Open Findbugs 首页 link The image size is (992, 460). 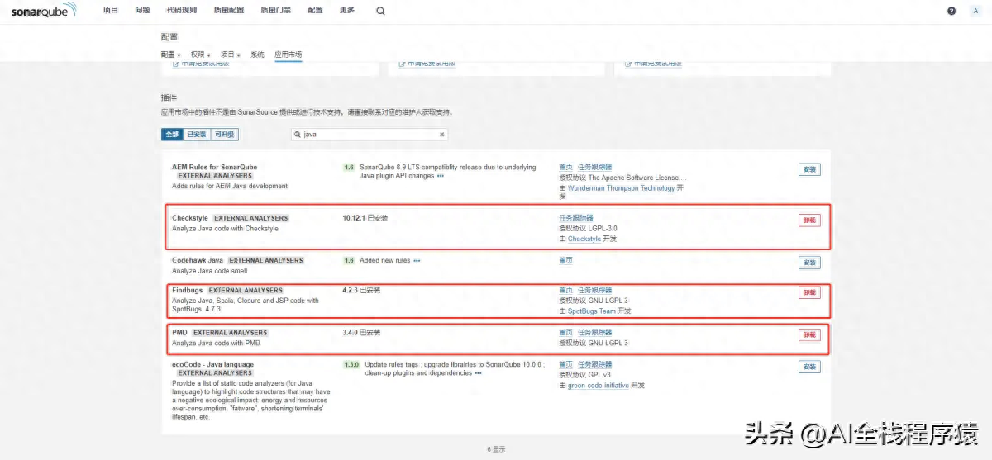pyautogui.click(x=566, y=290)
